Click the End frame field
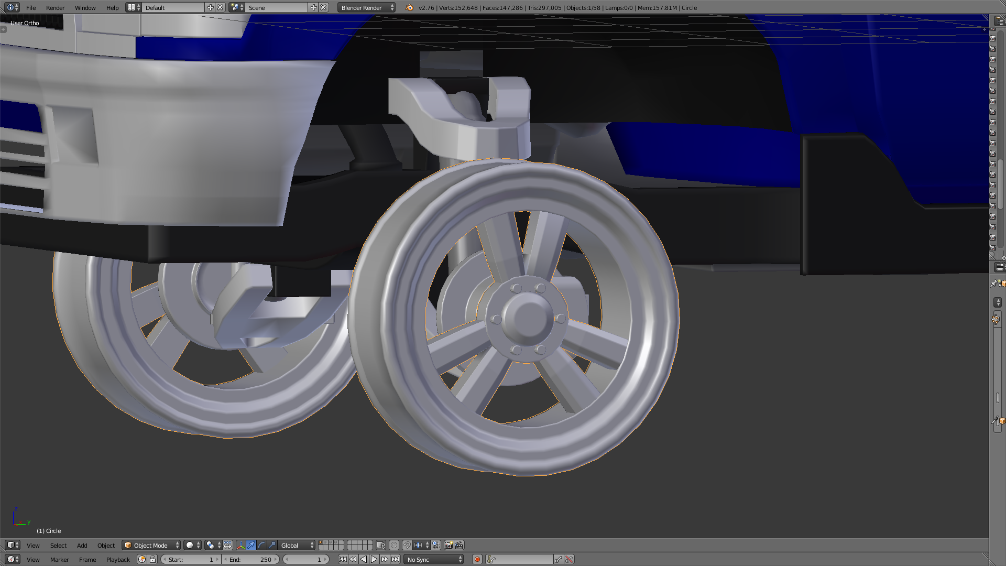The width and height of the screenshot is (1006, 566). tap(250, 559)
